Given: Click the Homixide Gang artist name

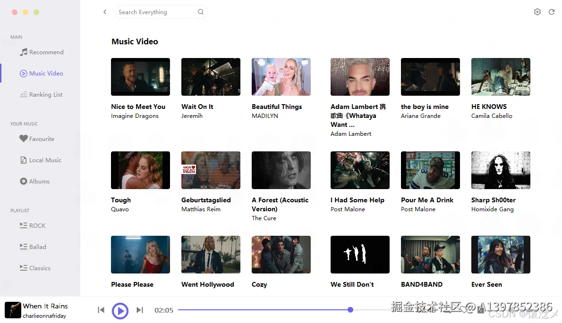Looking at the screenshot, I should [493, 209].
